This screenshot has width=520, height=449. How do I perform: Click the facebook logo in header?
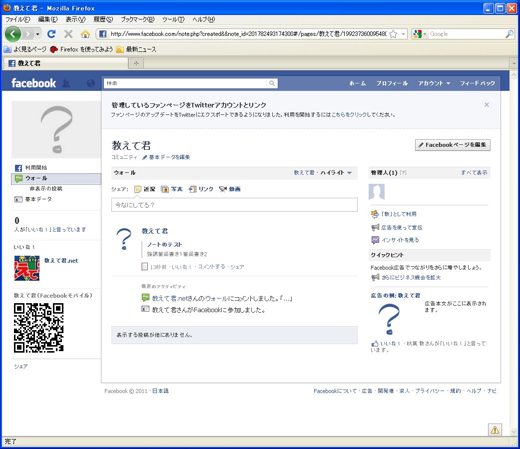[x=33, y=83]
